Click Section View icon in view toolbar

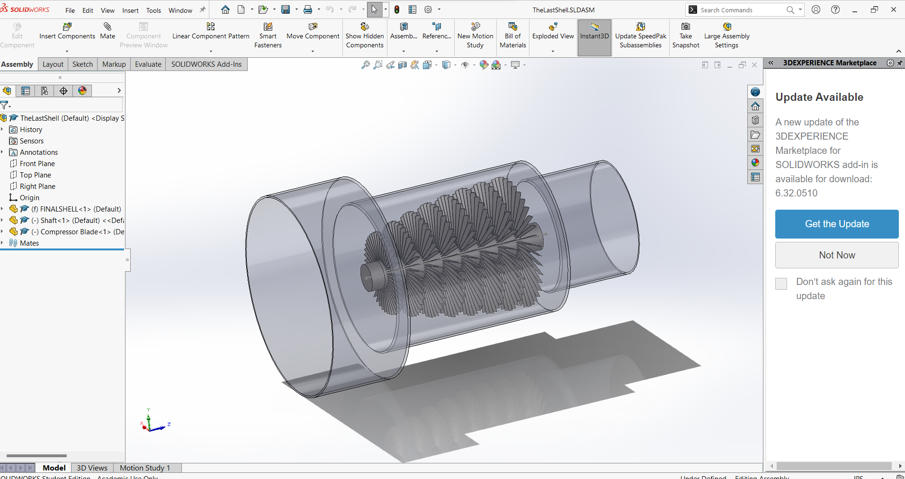pos(402,65)
